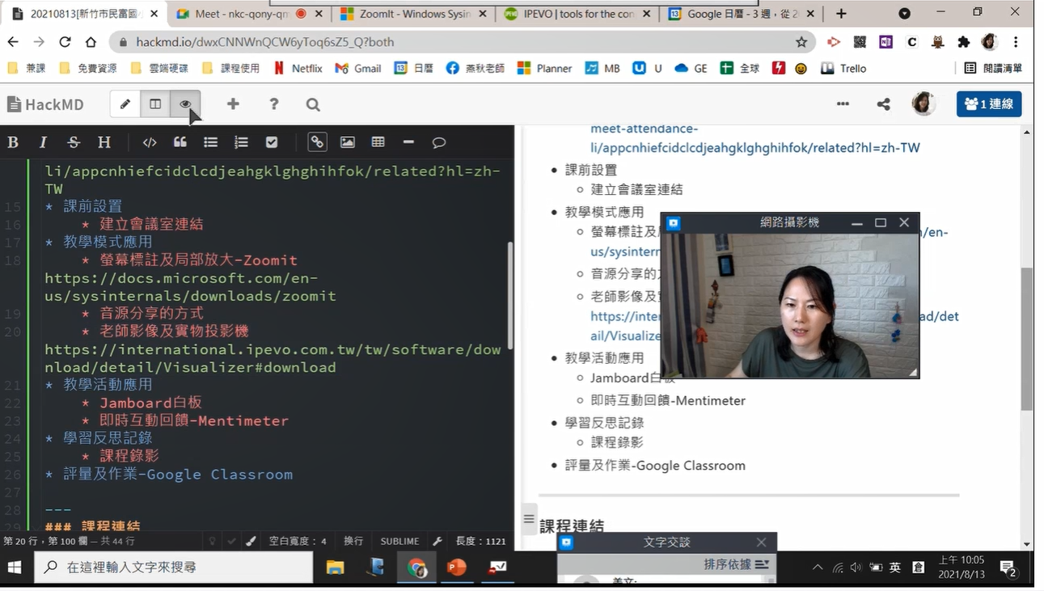This screenshot has height=591, width=1044.
Task: Insert a numbered list
Action: 241,142
